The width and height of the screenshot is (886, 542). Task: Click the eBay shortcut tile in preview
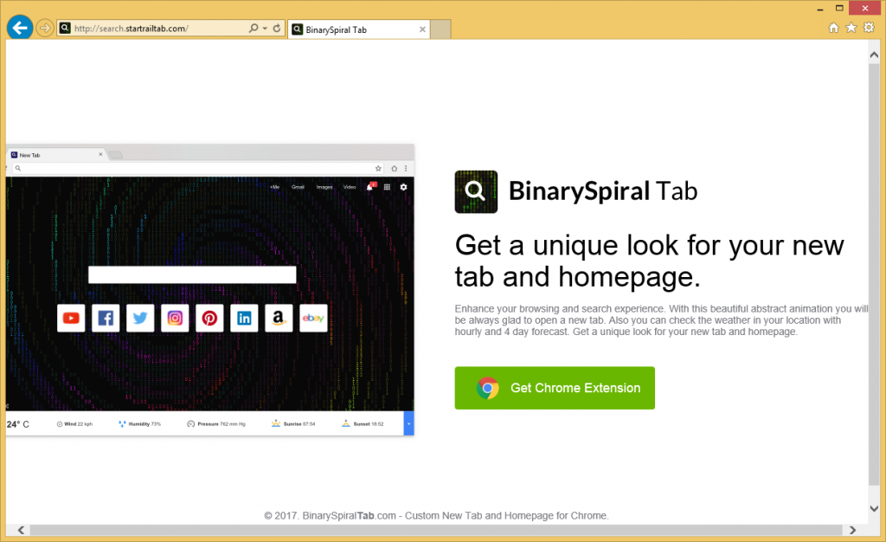[x=313, y=319]
